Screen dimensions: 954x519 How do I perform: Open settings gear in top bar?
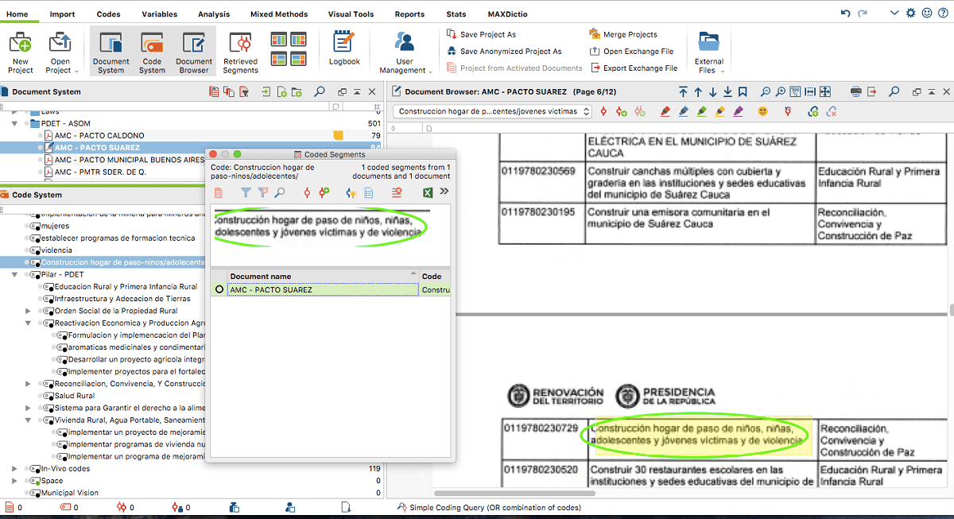[x=911, y=14]
